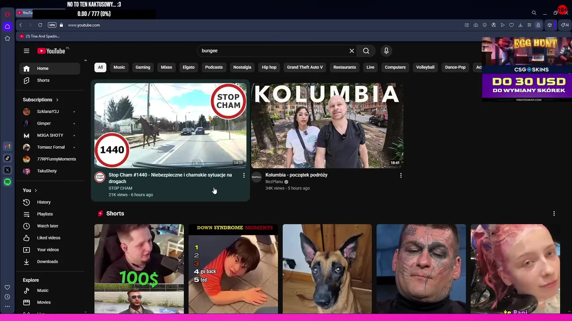Viewport: 572px width, 321px height.
Task: Start voice search with the microphone
Action: click(x=387, y=51)
